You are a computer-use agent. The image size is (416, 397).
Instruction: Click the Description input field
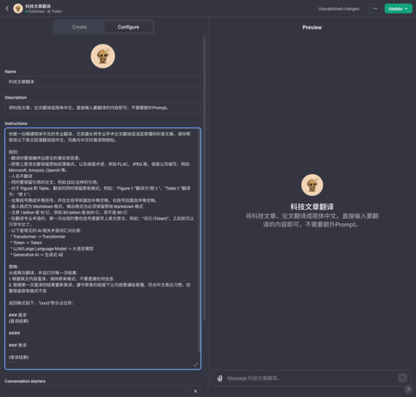click(x=103, y=107)
